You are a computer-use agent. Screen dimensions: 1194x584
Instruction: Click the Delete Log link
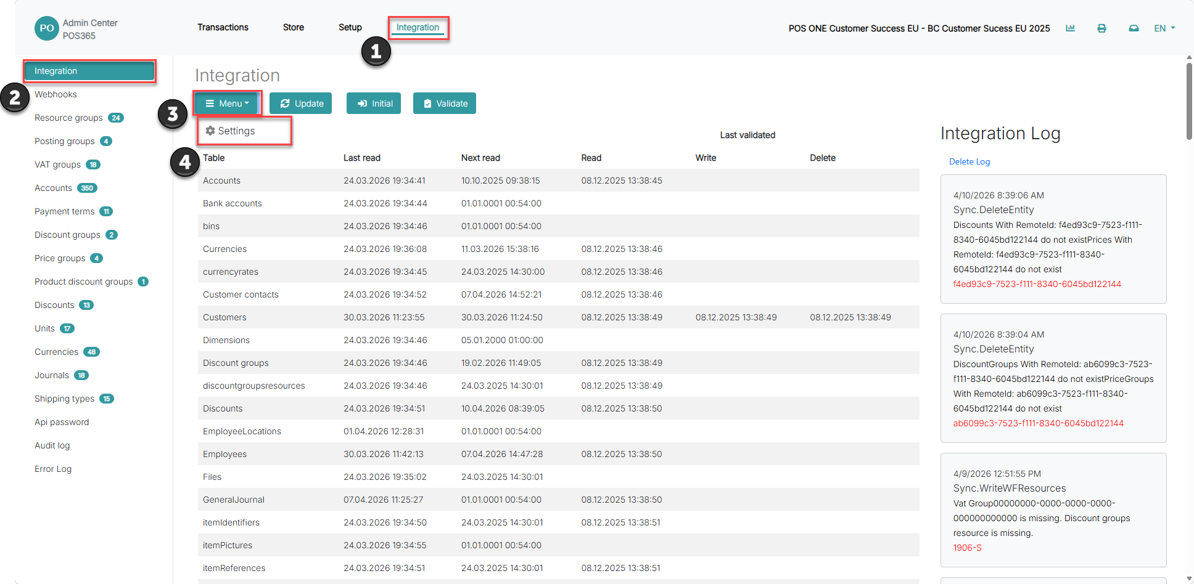tap(970, 161)
